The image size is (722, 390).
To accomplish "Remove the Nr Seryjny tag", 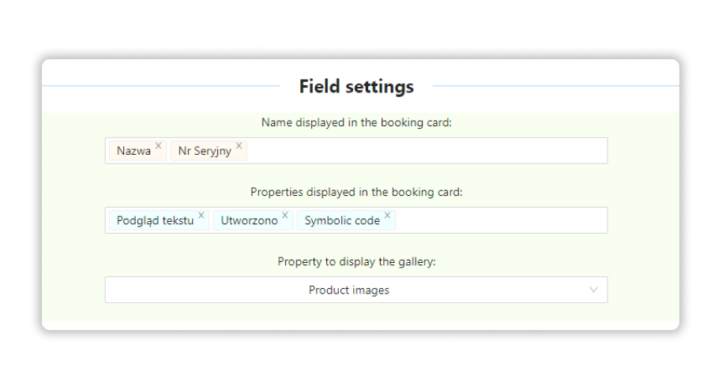I will [239, 145].
